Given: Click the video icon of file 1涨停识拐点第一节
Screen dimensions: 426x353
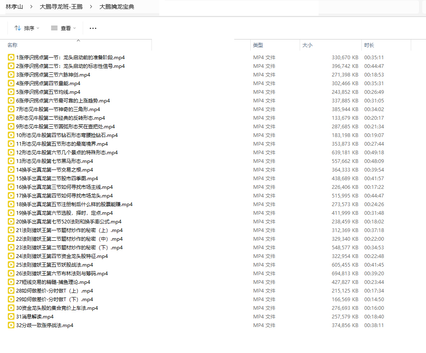Looking at the screenshot, I should 11,58.
